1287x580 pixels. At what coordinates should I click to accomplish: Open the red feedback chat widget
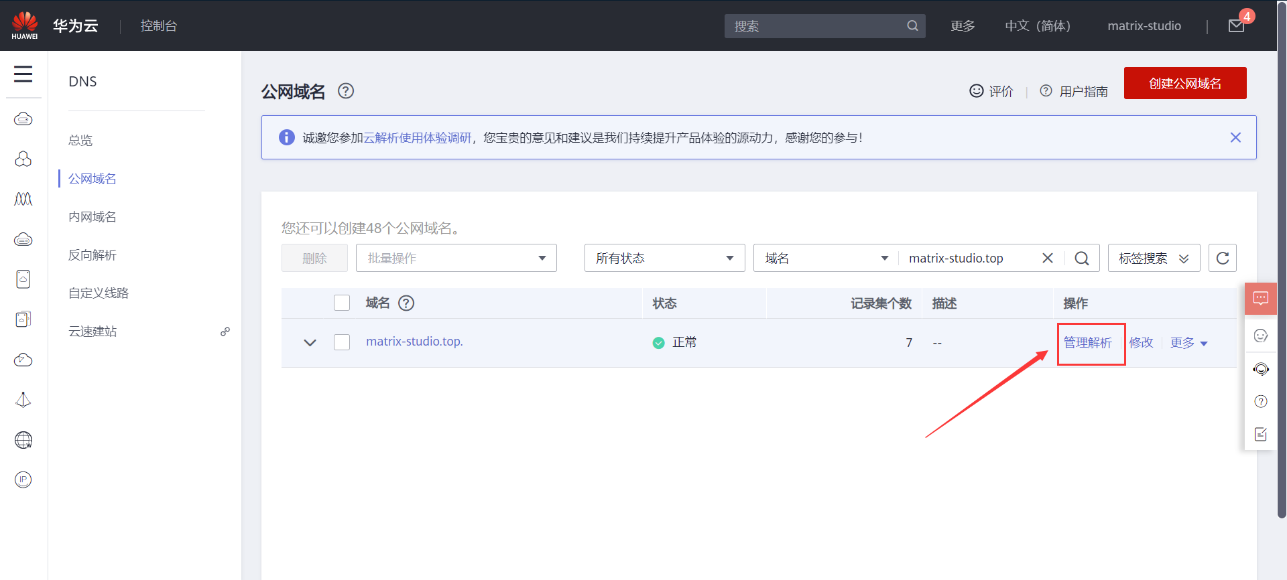[1260, 298]
